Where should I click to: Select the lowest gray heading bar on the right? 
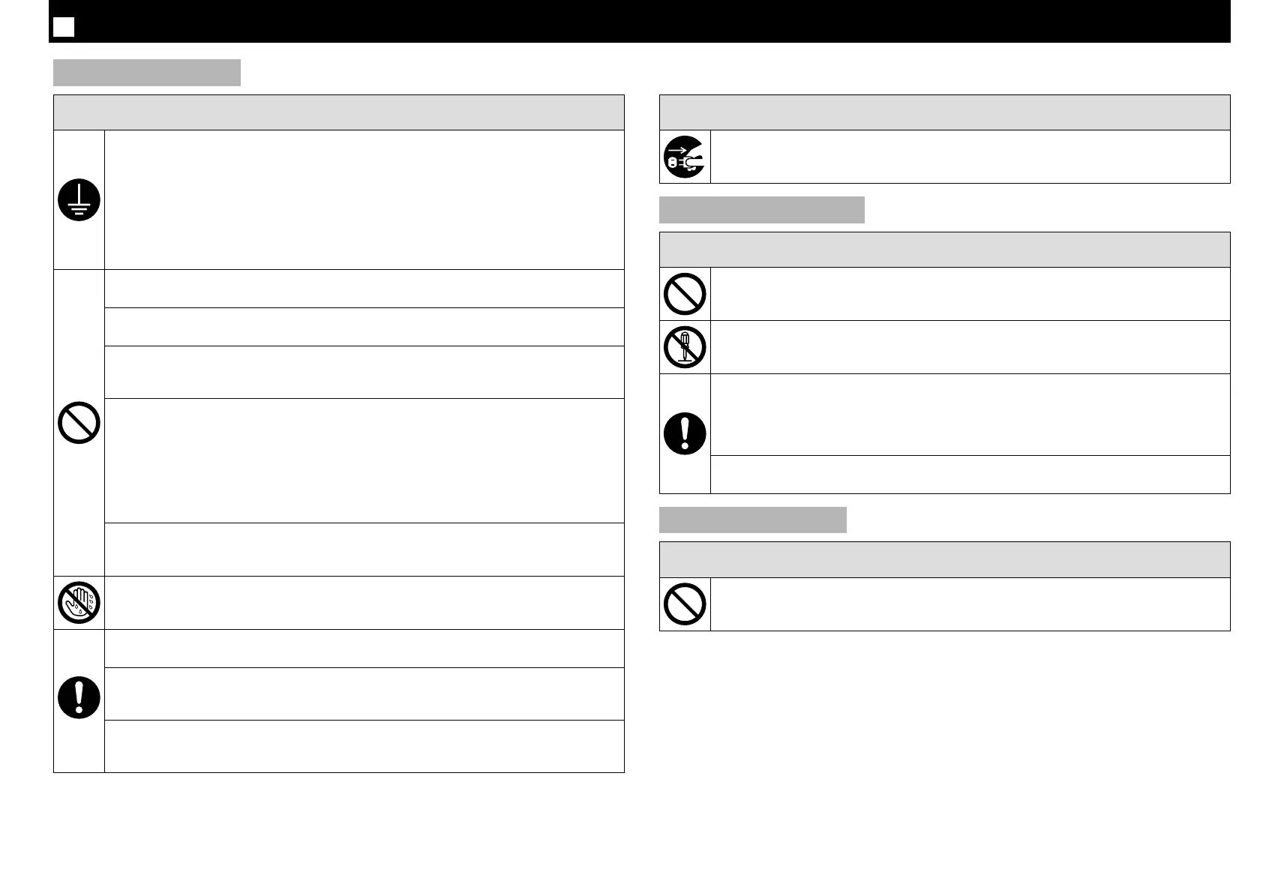tap(752, 520)
